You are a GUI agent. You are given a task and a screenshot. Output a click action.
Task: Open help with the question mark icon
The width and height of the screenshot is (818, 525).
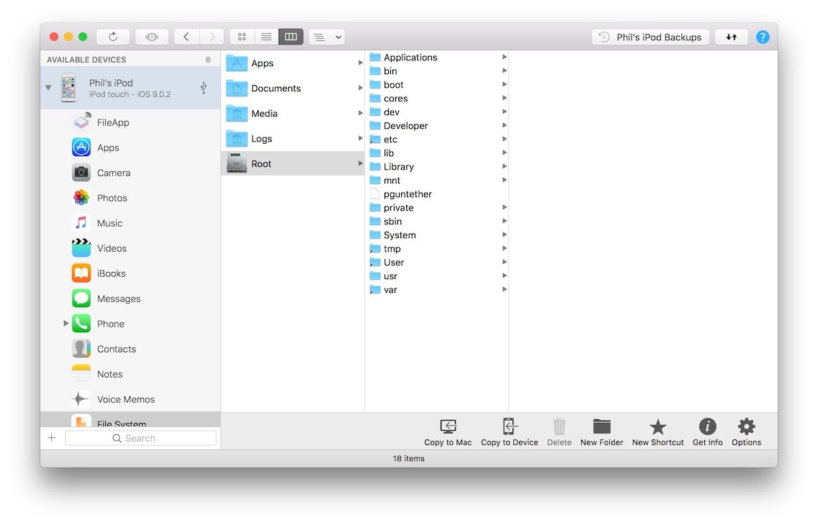coord(762,37)
